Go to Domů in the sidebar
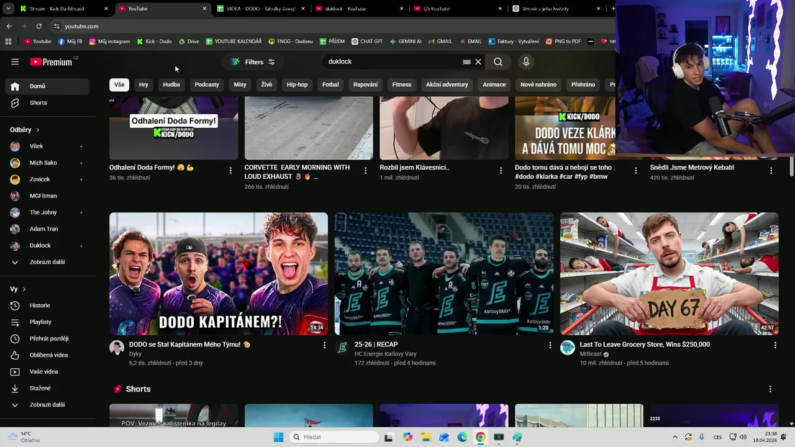This screenshot has height=447, width=795. pos(47,86)
